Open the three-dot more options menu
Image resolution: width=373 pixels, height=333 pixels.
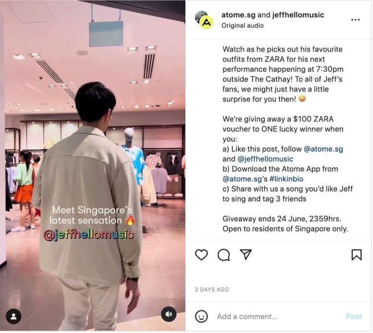tap(356, 19)
